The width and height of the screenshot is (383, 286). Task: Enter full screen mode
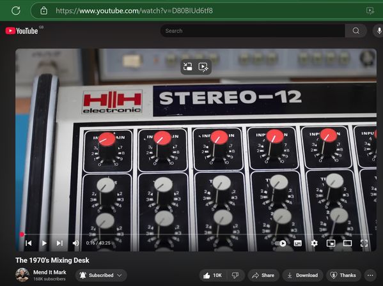[x=364, y=243]
